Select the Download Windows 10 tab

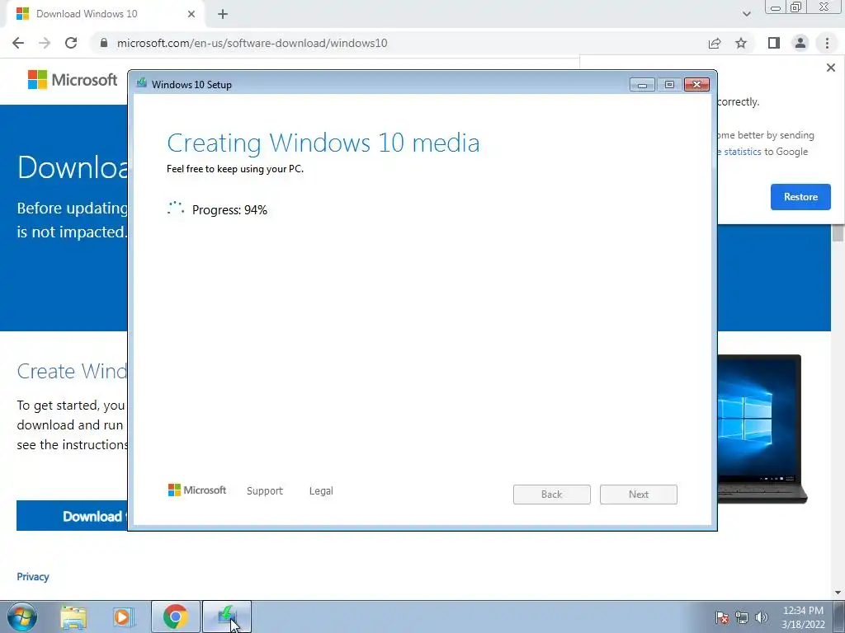106,14
